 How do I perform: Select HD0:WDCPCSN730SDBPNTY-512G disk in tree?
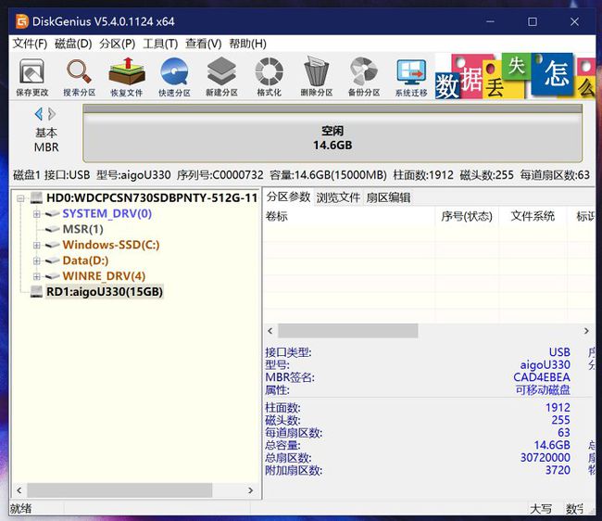tap(152, 197)
